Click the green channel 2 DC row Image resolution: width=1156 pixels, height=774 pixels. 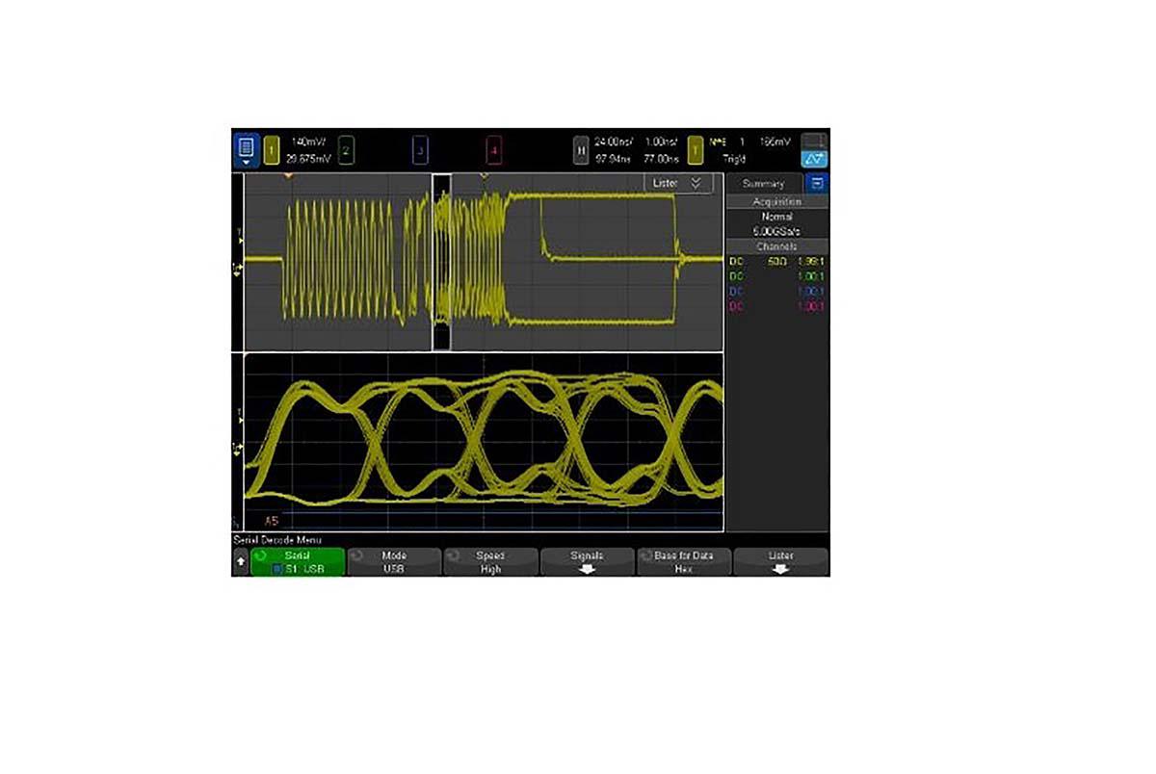click(x=776, y=276)
